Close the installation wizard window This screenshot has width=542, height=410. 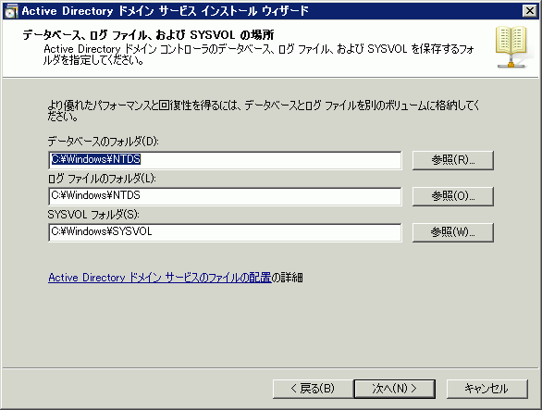point(530,11)
